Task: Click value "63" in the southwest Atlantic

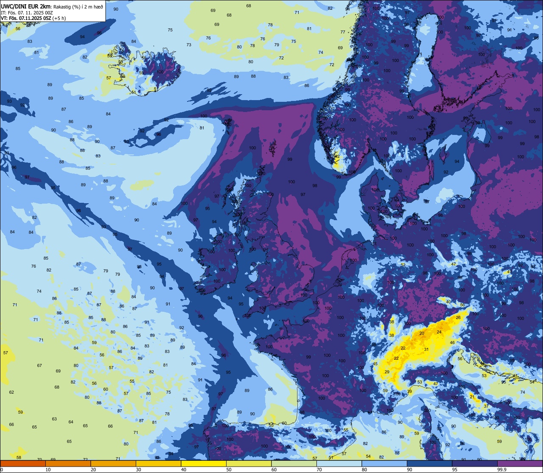Action: pos(54,419)
